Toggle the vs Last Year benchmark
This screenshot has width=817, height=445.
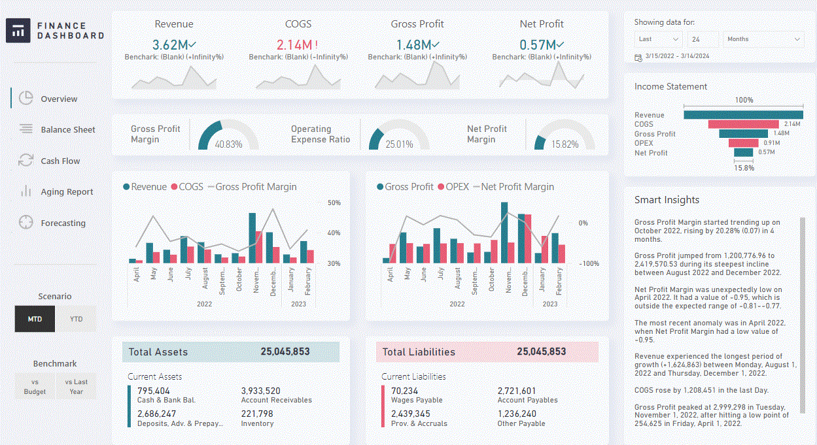[x=76, y=386]
